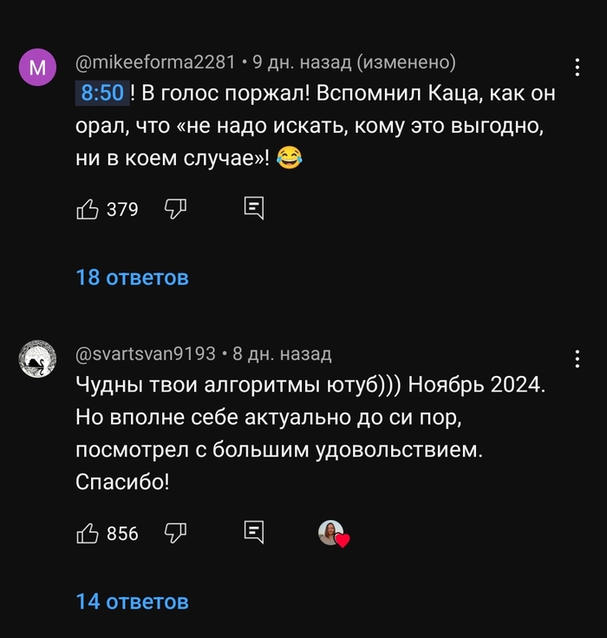Expand 14 replies under second comment
607x638 pixels.
132,601
